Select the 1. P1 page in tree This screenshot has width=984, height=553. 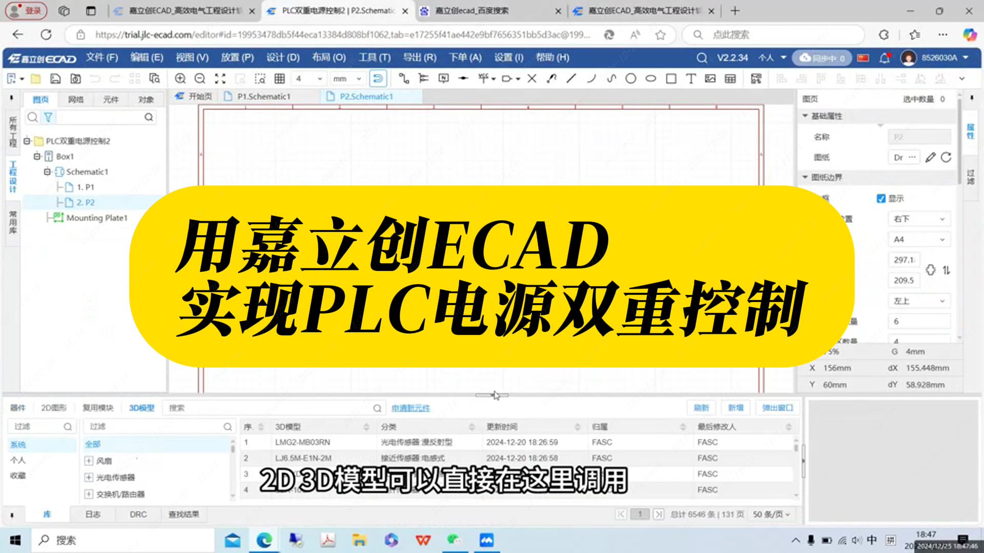tap(85, 187)
